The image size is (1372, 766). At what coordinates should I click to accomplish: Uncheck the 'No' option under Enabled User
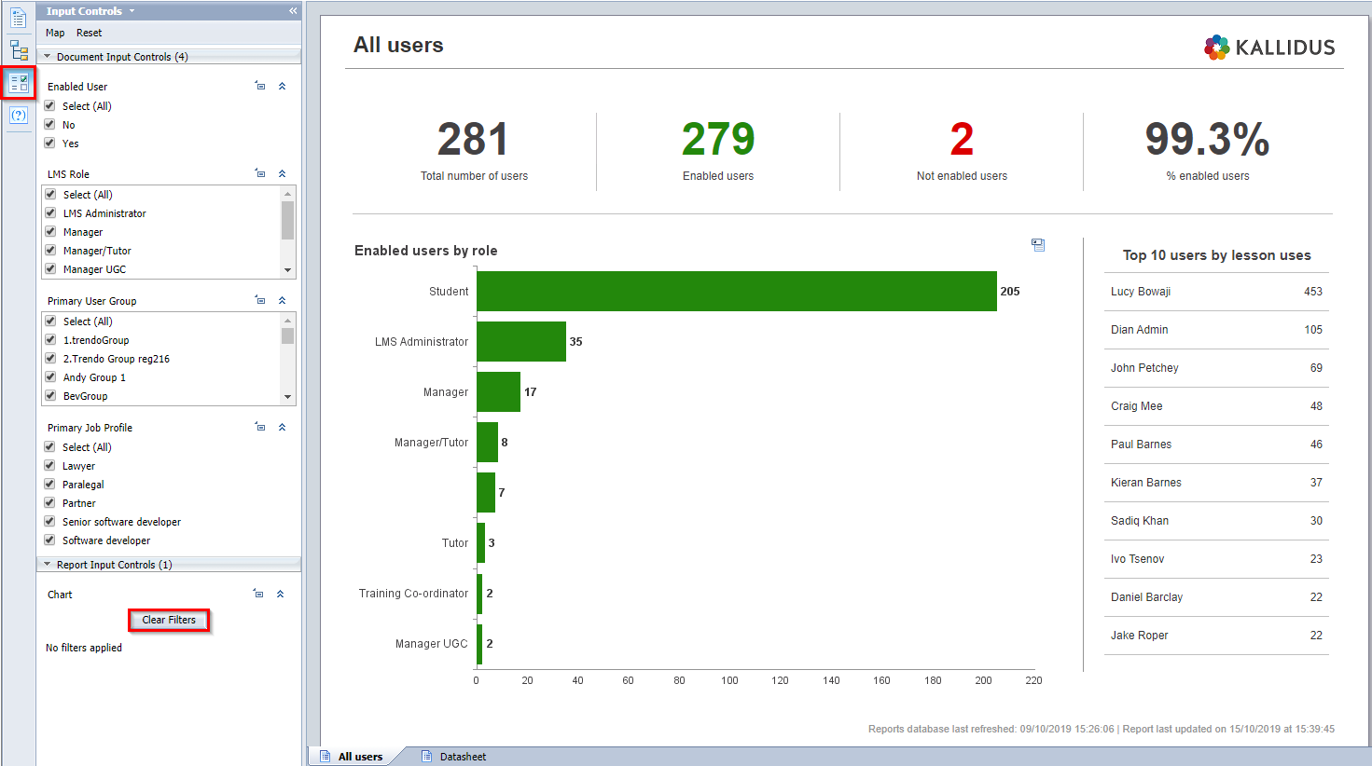point(50,124)
